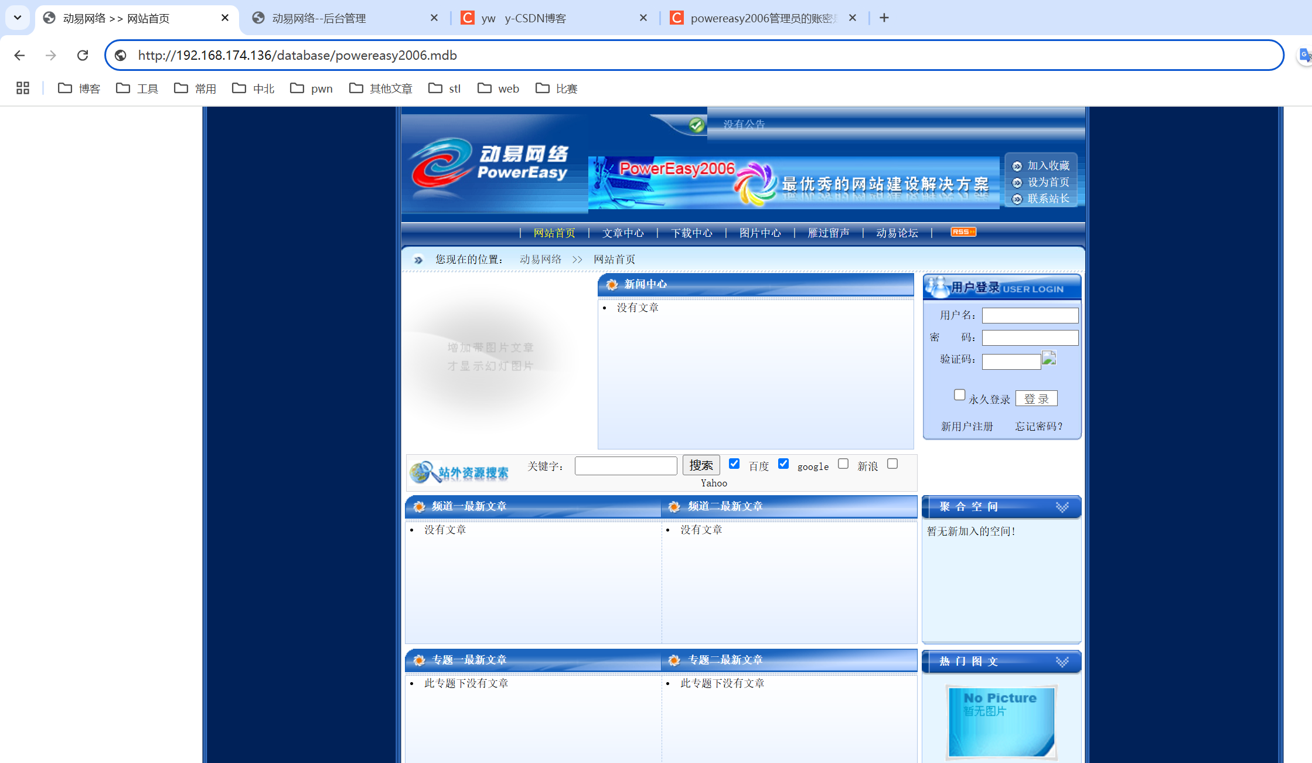Screen dimensions: 1312x763
Task: Click 网站首页 breadcrumb link
Action: (614, 259)
